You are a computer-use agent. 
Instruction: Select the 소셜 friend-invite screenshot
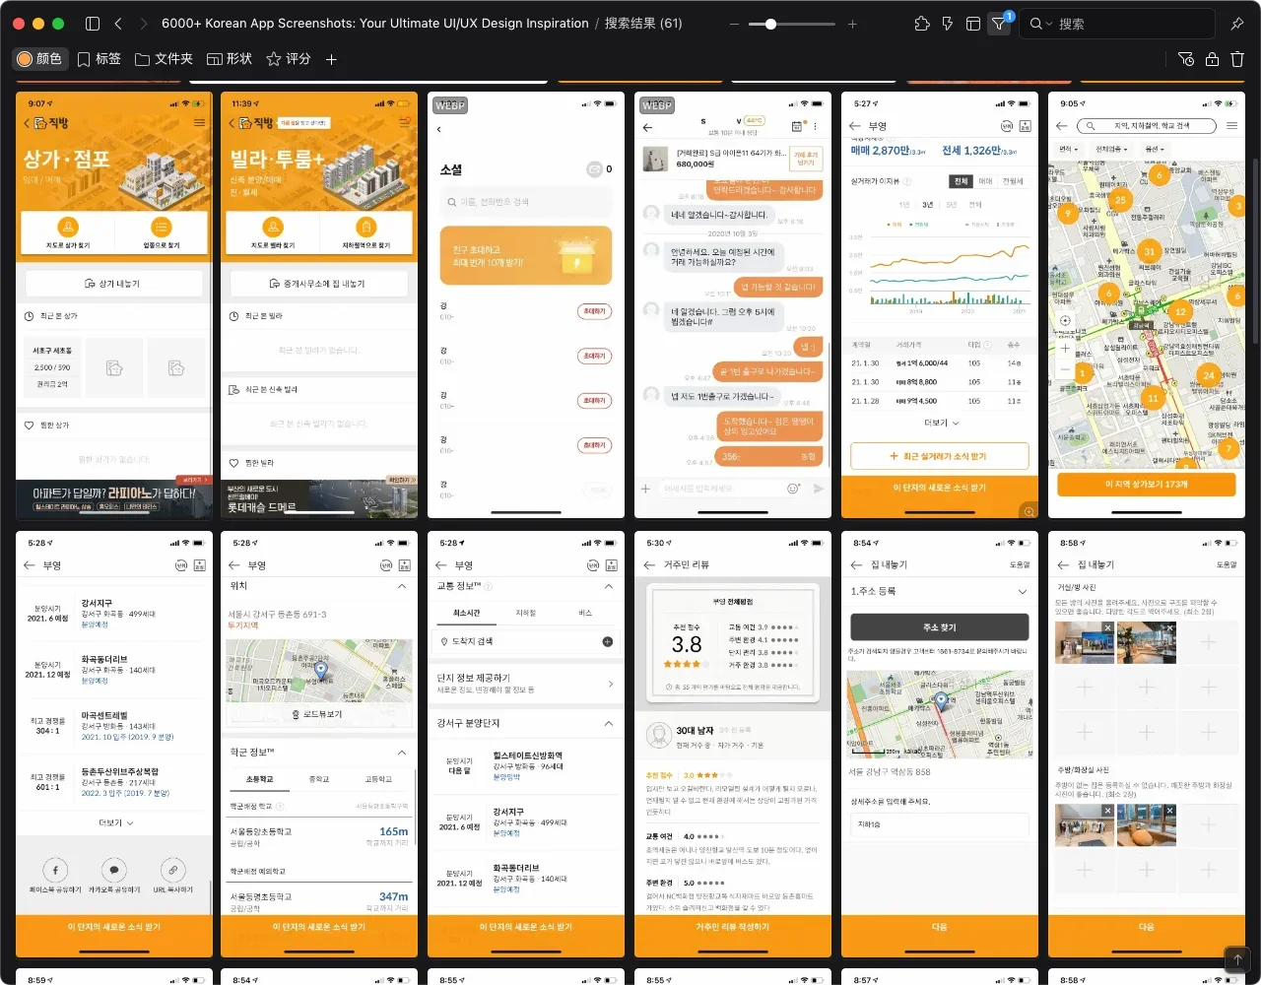[526, 305]
